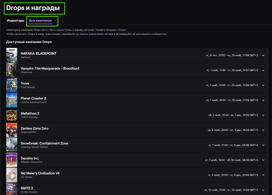
Task: Expand the Mafiathon 2 campaign details arrow
Action: [x=263, y=115]
